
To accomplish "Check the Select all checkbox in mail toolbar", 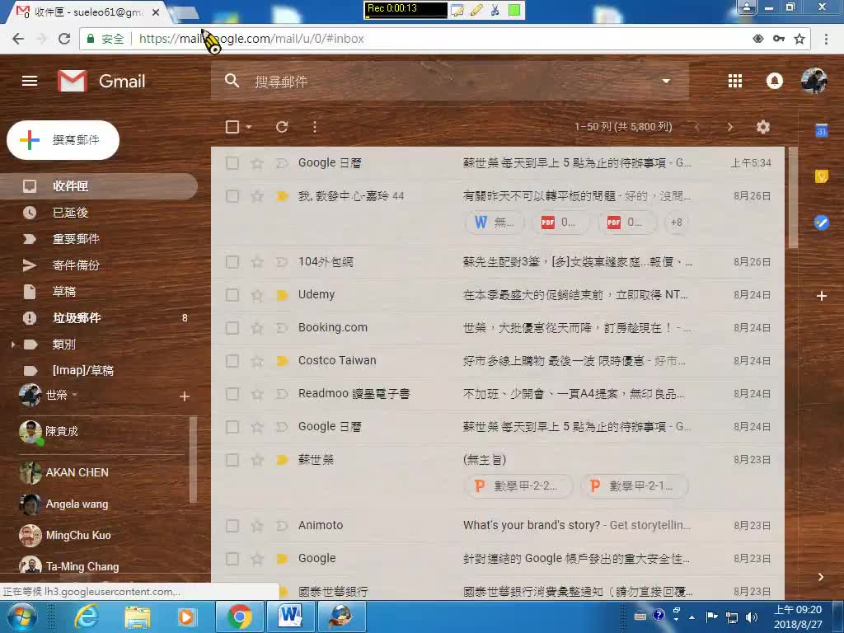I will click(x=232, y=126).
